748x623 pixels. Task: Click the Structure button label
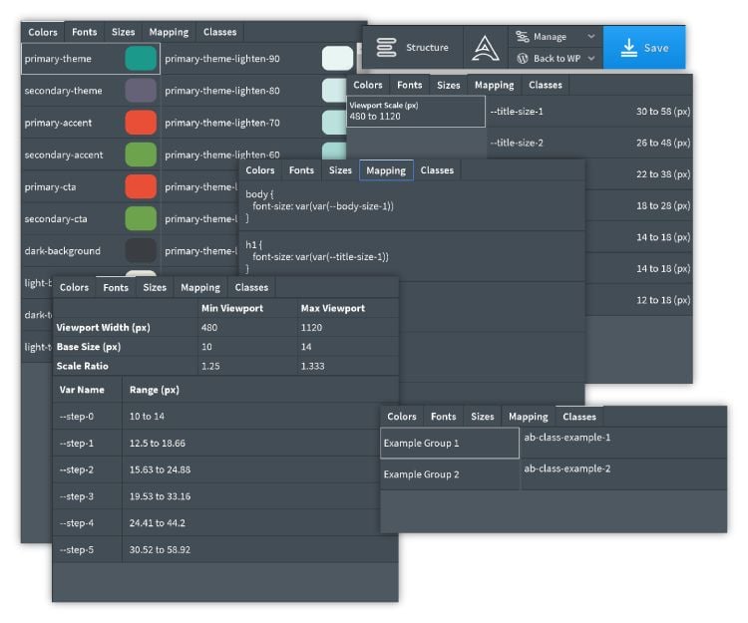pyautogui.click(x=427, y=47)
